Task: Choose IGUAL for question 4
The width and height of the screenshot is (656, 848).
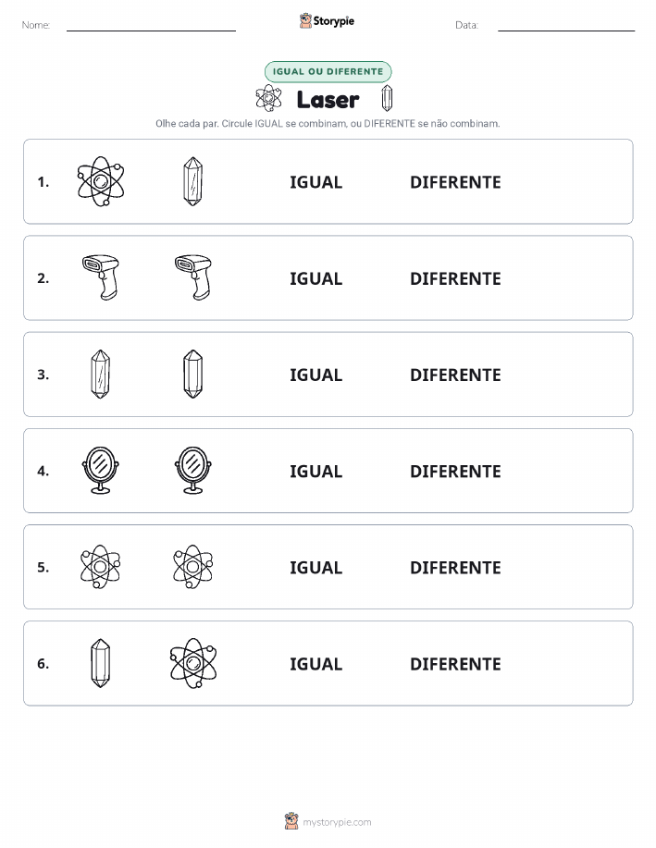Action: click(316, 471)
